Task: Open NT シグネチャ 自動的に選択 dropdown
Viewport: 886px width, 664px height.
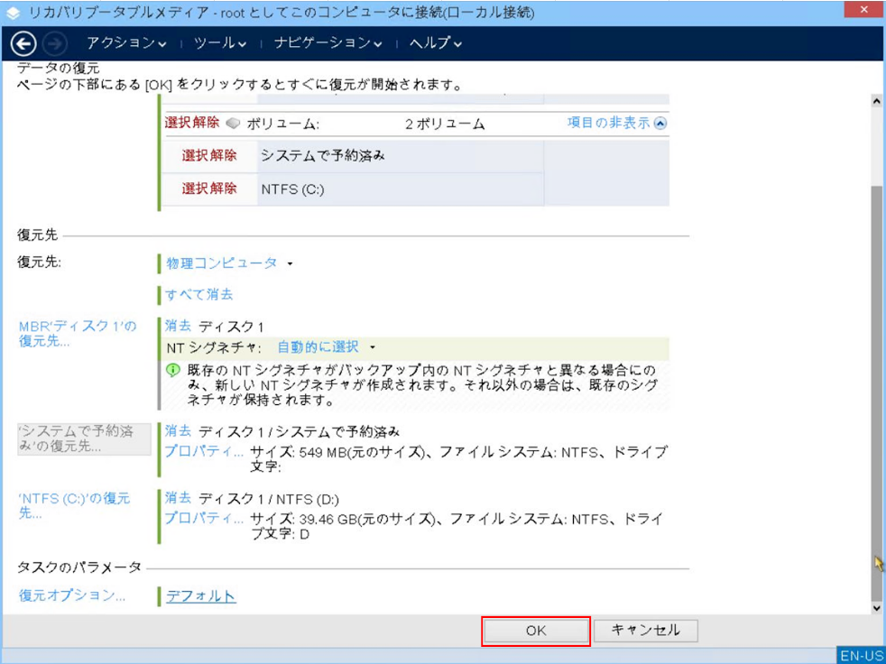Action: click(x=325, y=347)
